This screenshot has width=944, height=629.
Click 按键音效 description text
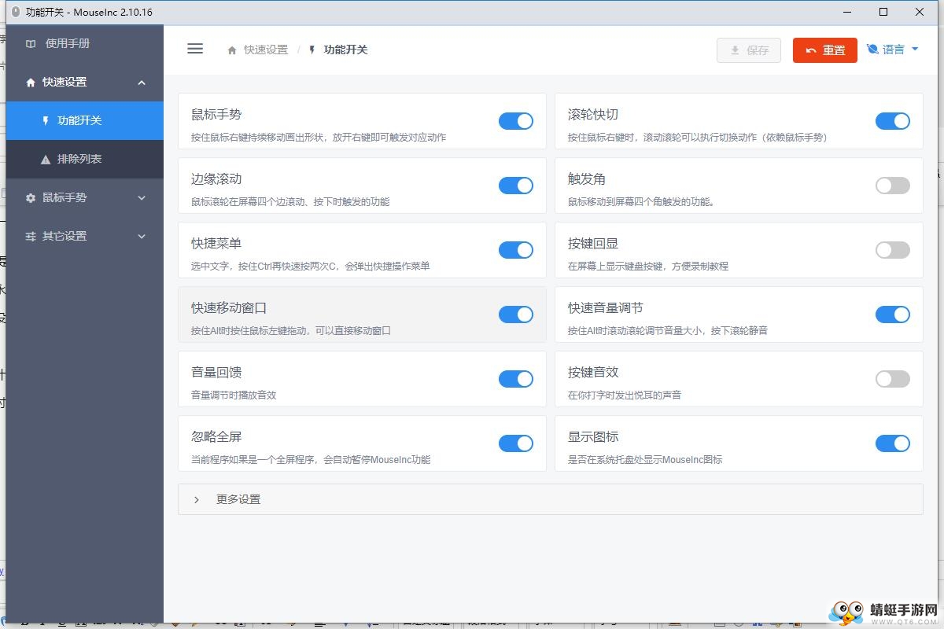(x=625, y=395)
